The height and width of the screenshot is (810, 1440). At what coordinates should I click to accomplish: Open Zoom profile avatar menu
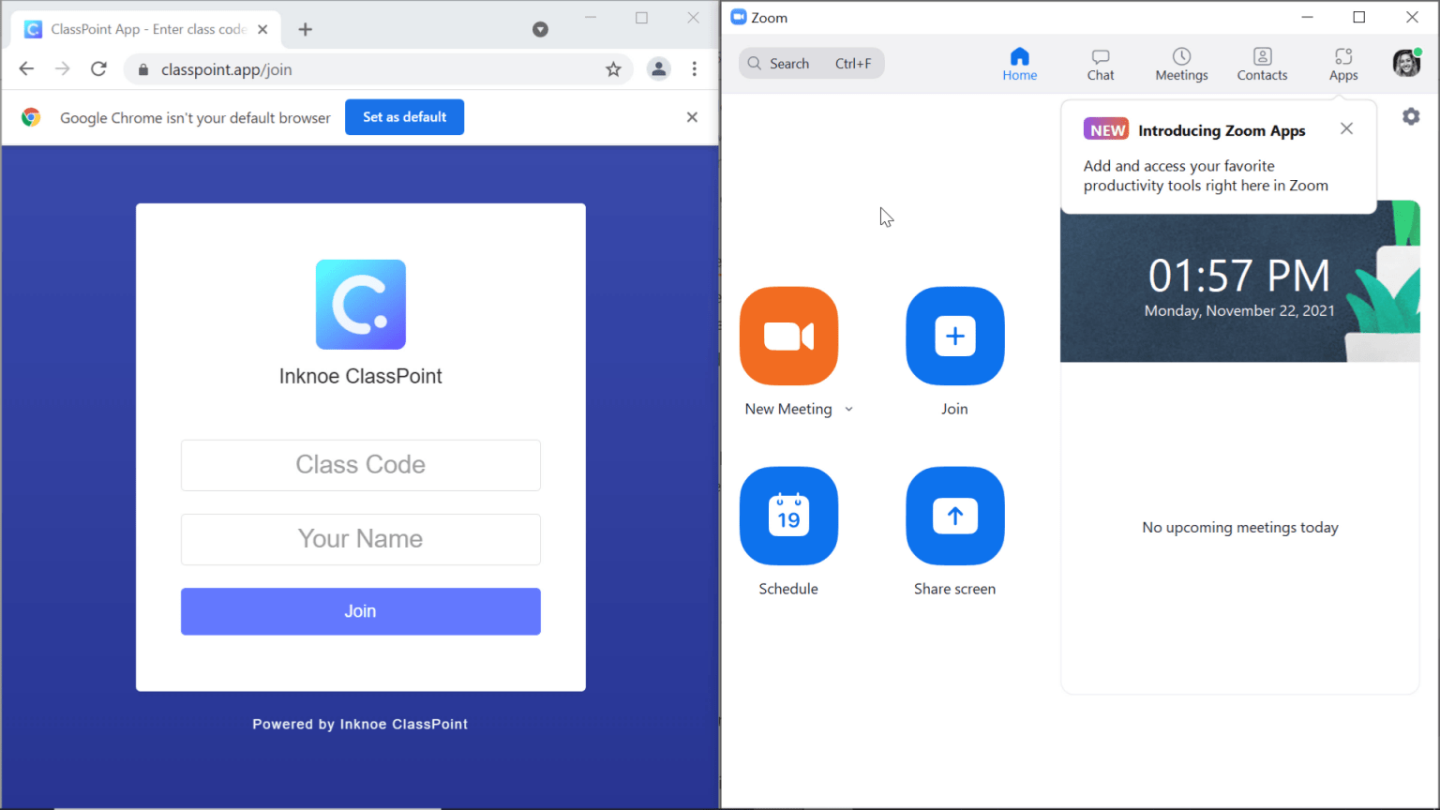coord(1406,63)
